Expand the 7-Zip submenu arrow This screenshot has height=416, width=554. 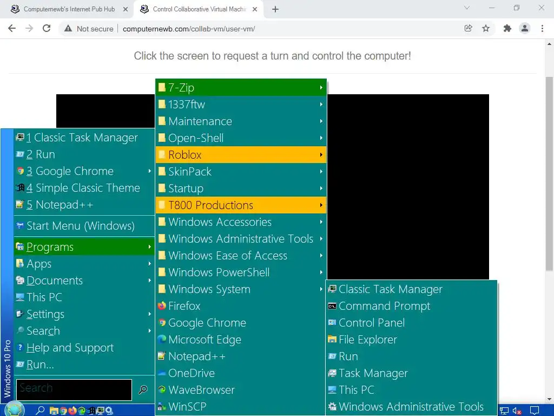tap(321, 87)
